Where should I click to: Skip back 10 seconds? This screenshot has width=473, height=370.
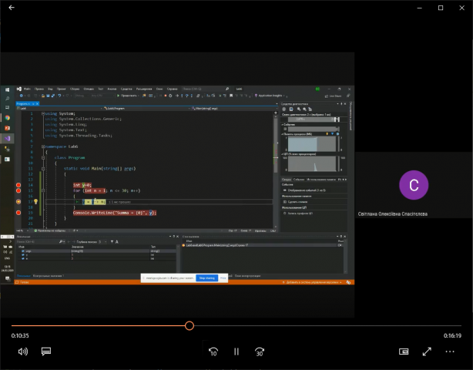pos(213,351)
